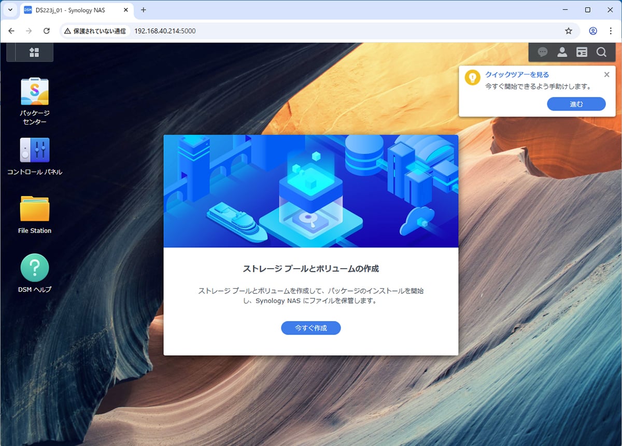The width and height of the screenshot is (622, 446).
Task: Open the notifications speech bubble icon
Action: click(543, 52)
